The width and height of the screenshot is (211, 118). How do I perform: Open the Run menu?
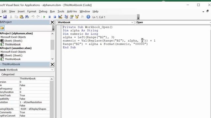[52, 11]
